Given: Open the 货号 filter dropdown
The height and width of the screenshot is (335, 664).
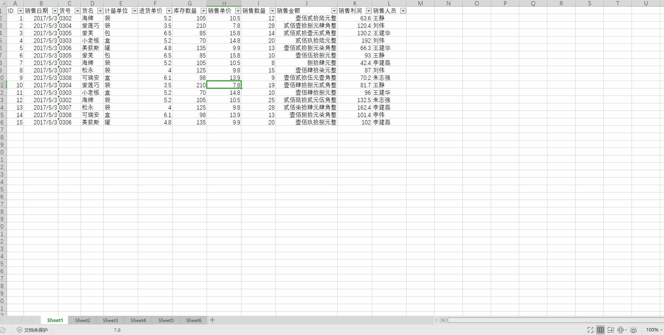Looking at the screenshot, I should tap(77, 11).
